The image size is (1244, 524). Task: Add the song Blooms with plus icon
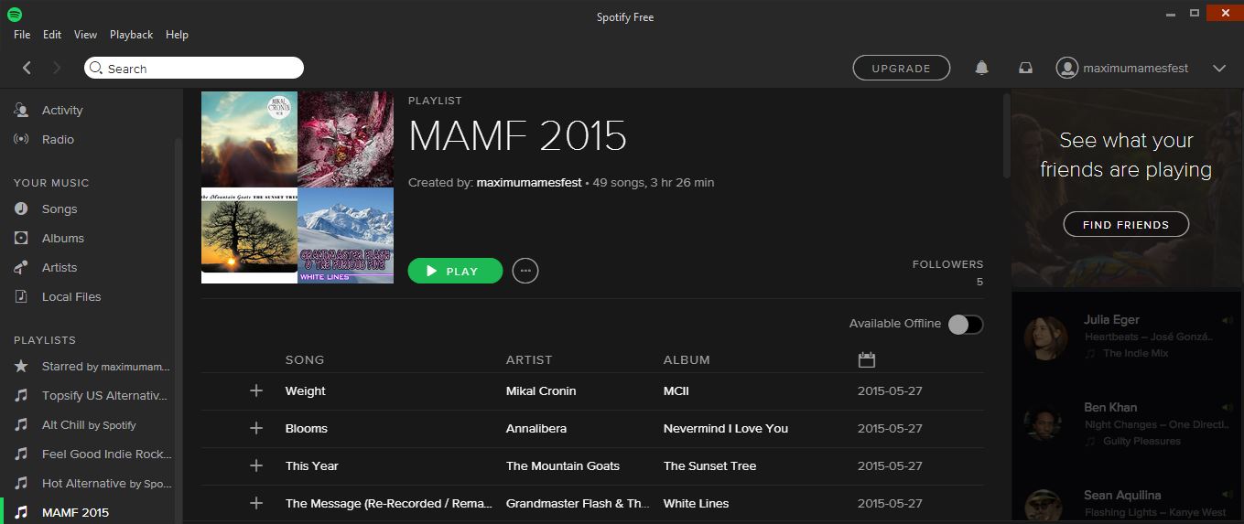256,429
